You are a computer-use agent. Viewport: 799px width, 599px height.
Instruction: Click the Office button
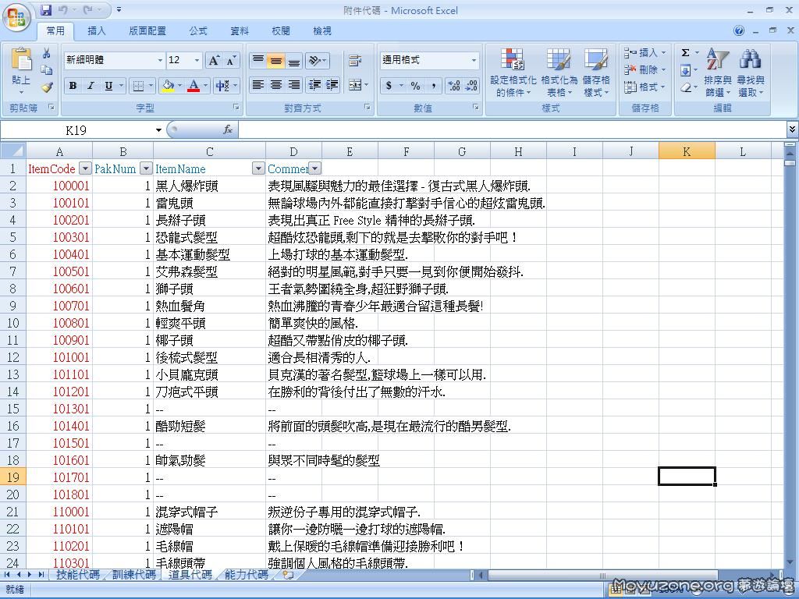16,18
